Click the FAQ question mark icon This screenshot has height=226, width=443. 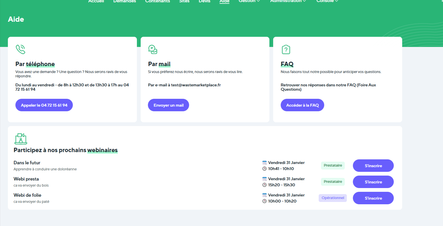pyautogui.click(x=286, y=50)
